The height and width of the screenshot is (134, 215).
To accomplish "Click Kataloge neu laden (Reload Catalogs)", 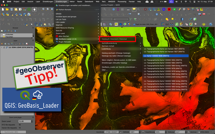I will (x=116, y=56).
